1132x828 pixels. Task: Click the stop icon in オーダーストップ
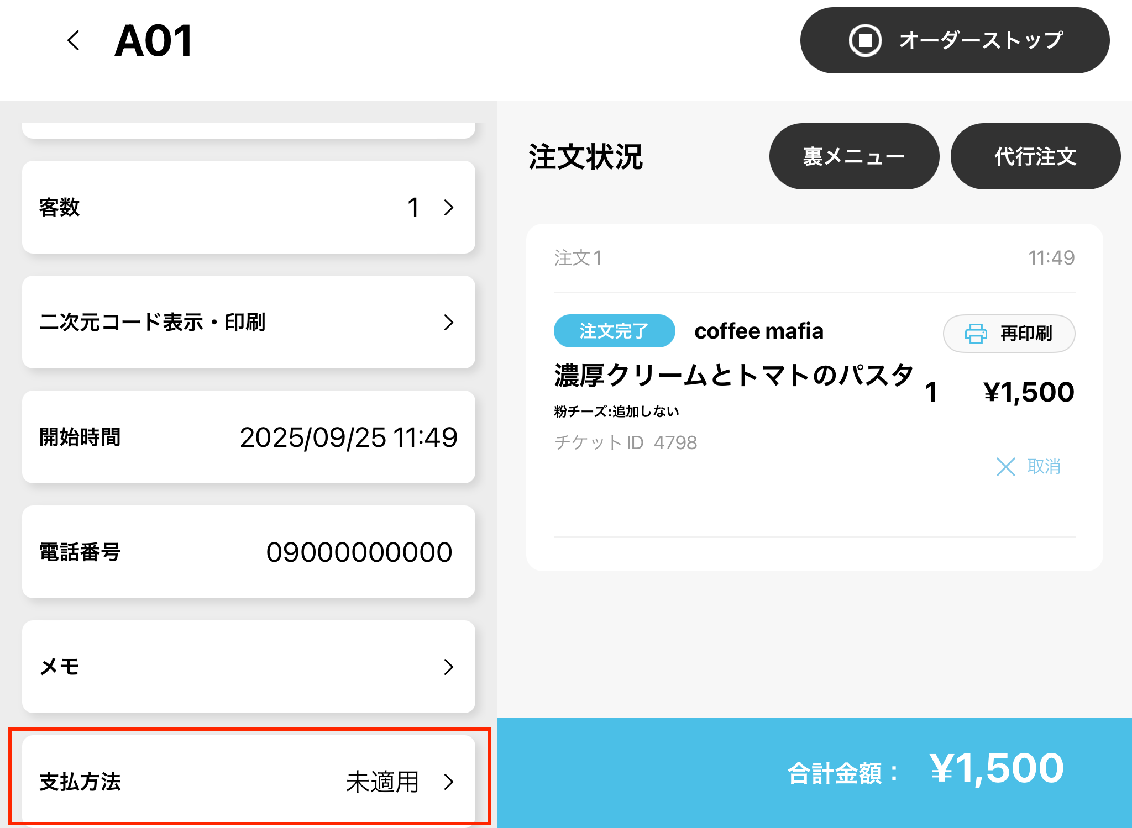865,40
